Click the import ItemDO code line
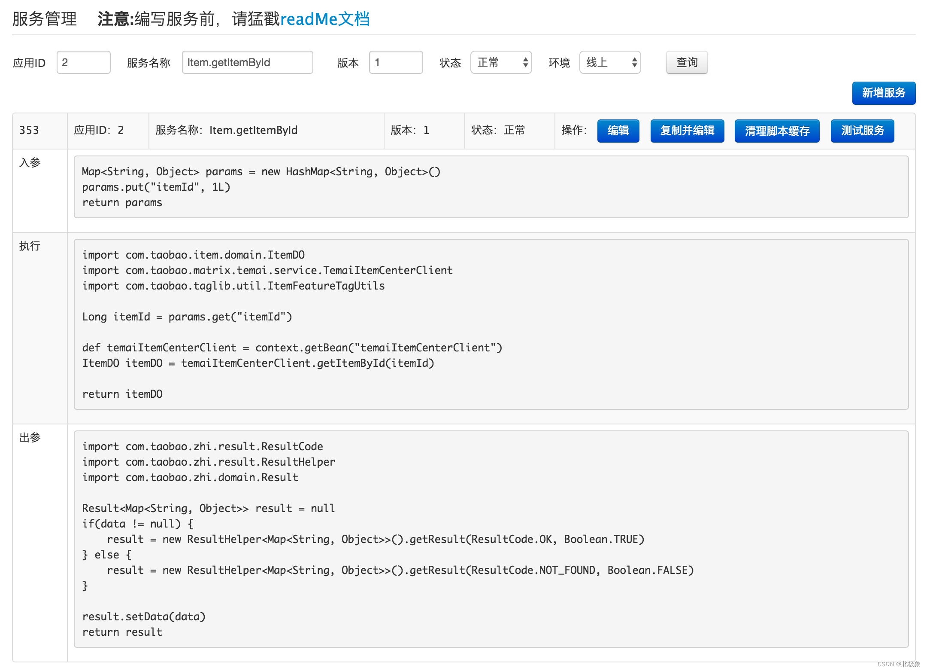Image resolution: width=927 pixels, height=671 pixels. [x=194, y=255]
